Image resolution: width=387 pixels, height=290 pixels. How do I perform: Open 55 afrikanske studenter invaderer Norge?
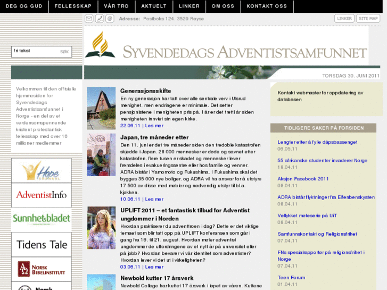coord(323,160)
